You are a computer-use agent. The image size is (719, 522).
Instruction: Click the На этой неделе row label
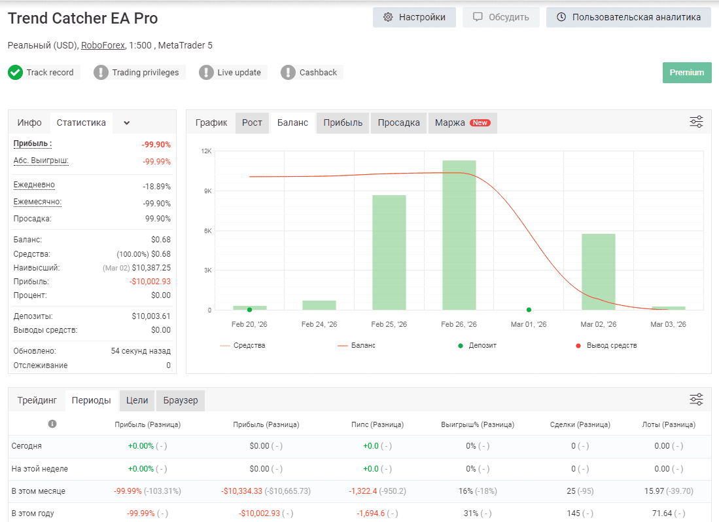(39, 469)
